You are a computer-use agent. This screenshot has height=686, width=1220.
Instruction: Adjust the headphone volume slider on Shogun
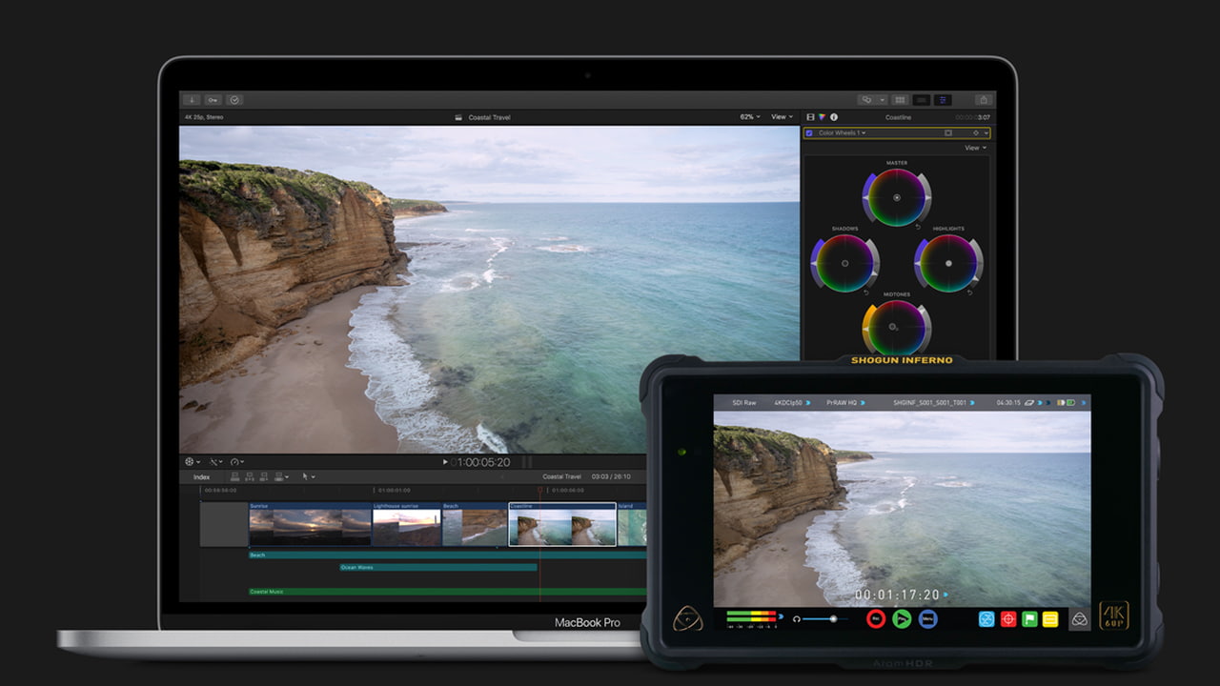click(825, 619)
